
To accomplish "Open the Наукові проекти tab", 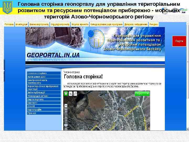I will [x=80, y=24].
